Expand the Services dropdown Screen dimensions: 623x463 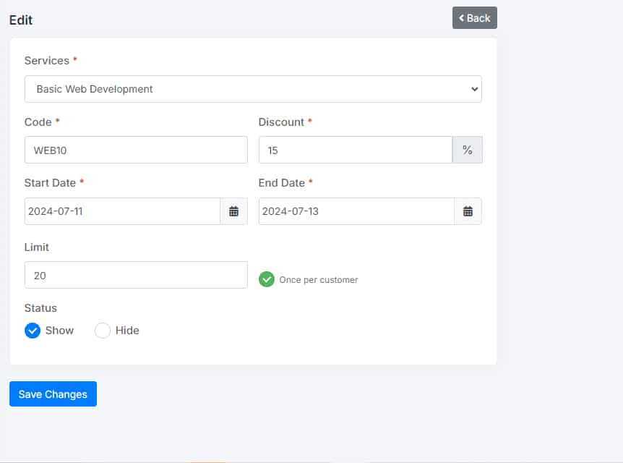click(253, 89)
